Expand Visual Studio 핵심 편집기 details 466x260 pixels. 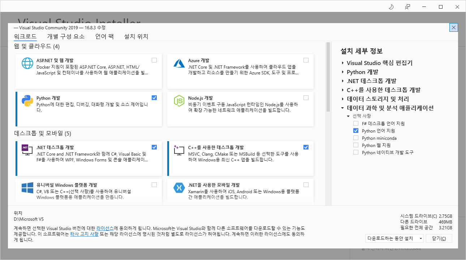pyautogui.click(x=342, y=63)
